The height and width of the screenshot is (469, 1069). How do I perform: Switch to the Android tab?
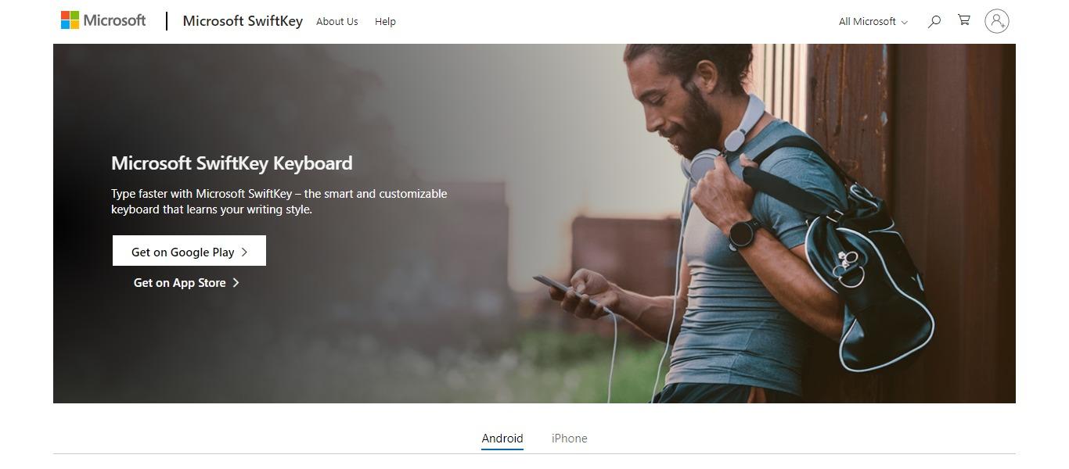[x=502, y=439]
